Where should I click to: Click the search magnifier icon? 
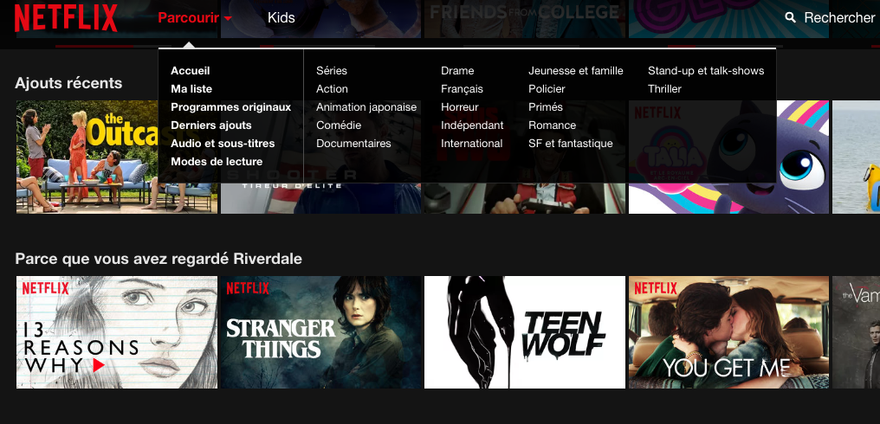tap(790, 18)
